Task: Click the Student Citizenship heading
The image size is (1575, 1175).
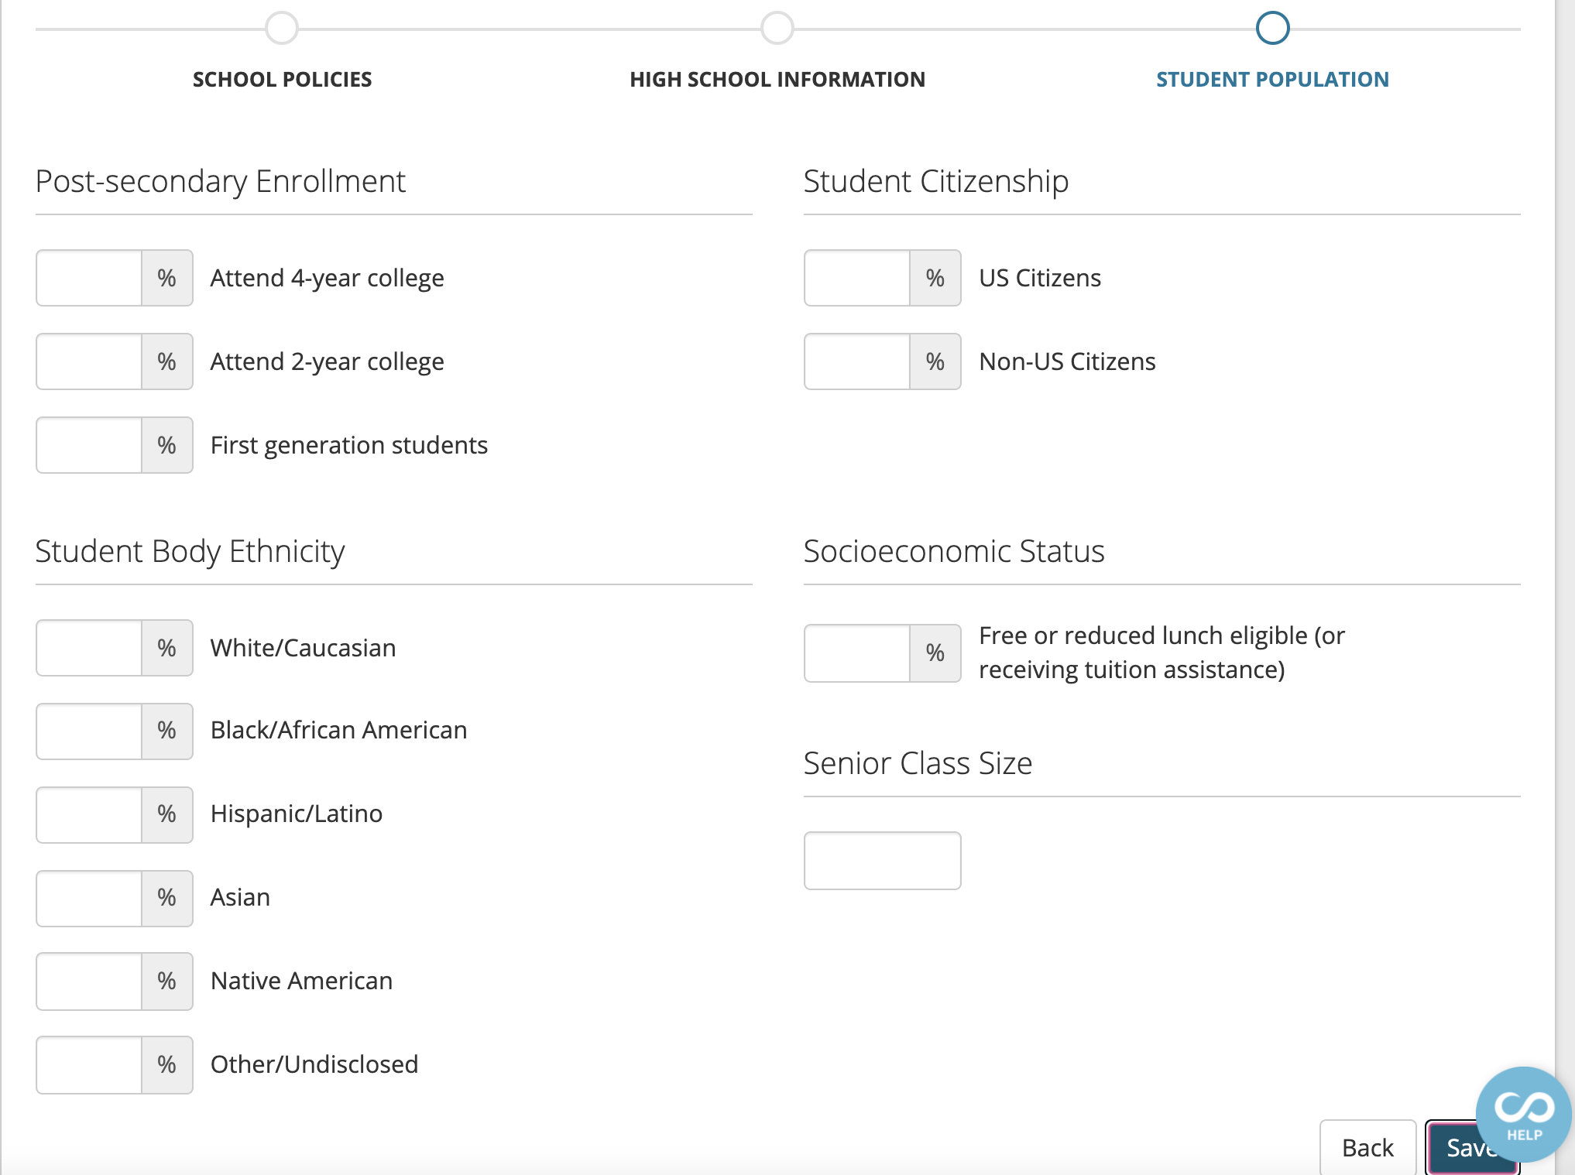Action: click(936, 182)
